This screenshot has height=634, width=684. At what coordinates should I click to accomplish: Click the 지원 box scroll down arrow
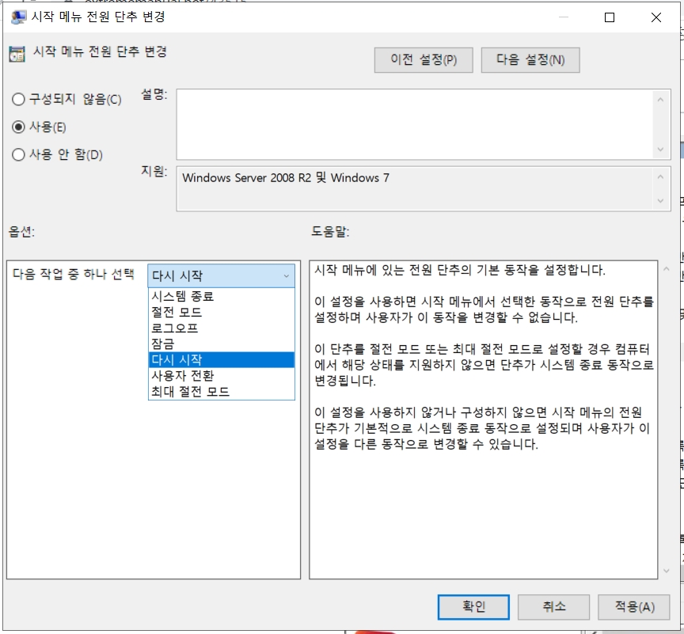(x=660, y=200)
